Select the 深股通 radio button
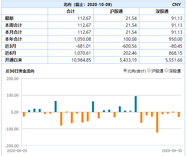Screen dimensions: 187x156 pyautogui.click(x=166, y=71)
